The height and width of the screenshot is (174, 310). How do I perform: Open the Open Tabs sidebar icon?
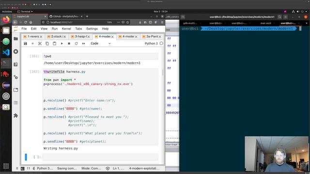[16, 90]
